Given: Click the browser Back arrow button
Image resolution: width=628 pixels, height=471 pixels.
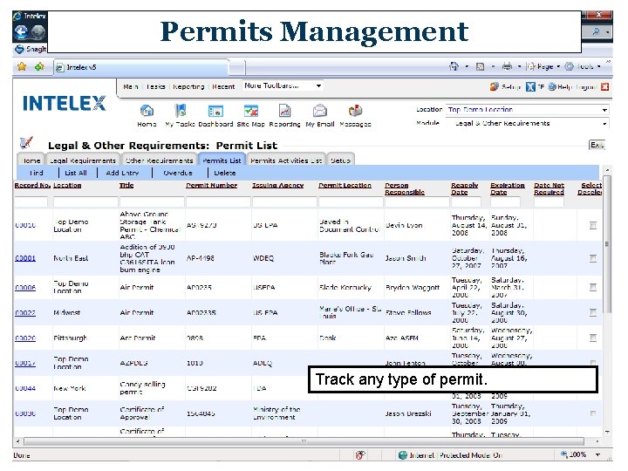Looking at the screenshot, I should tap(22, 32).
